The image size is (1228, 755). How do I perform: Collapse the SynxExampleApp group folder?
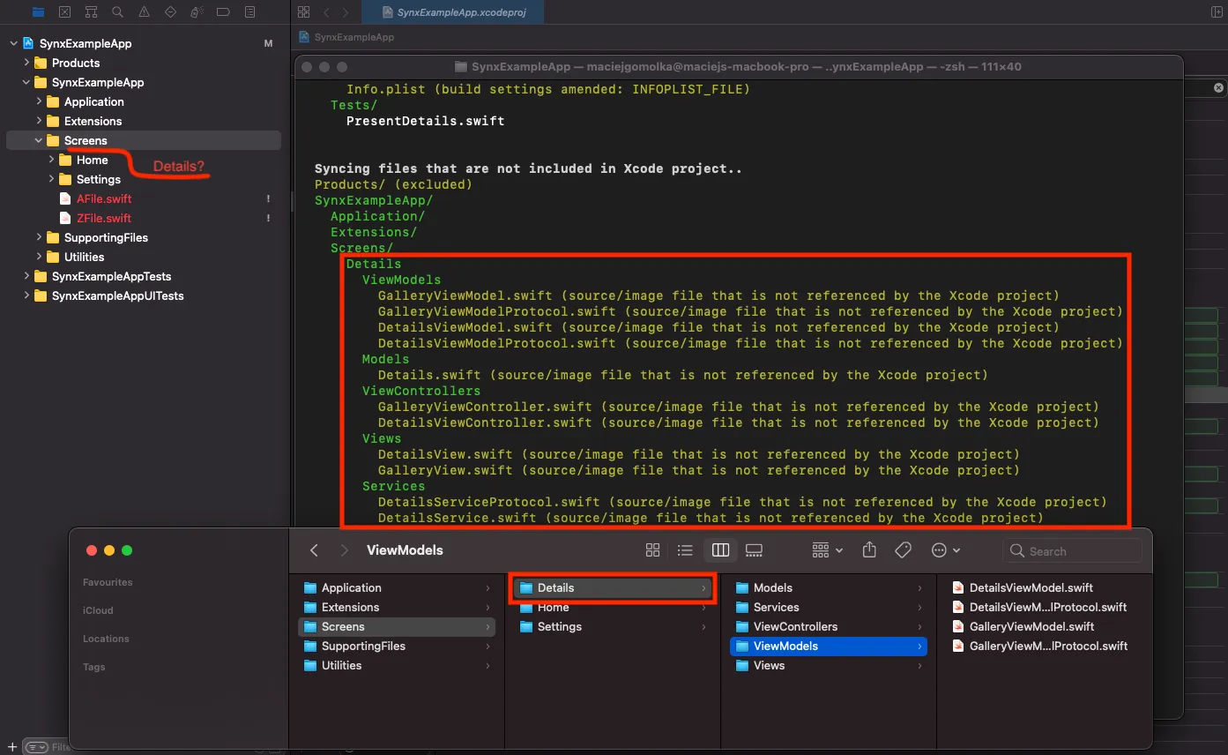pos(26,82)
